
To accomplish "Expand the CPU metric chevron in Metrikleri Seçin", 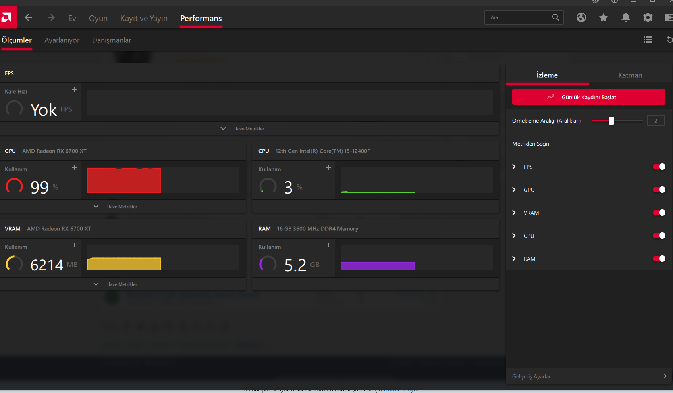I will (514, 236).
